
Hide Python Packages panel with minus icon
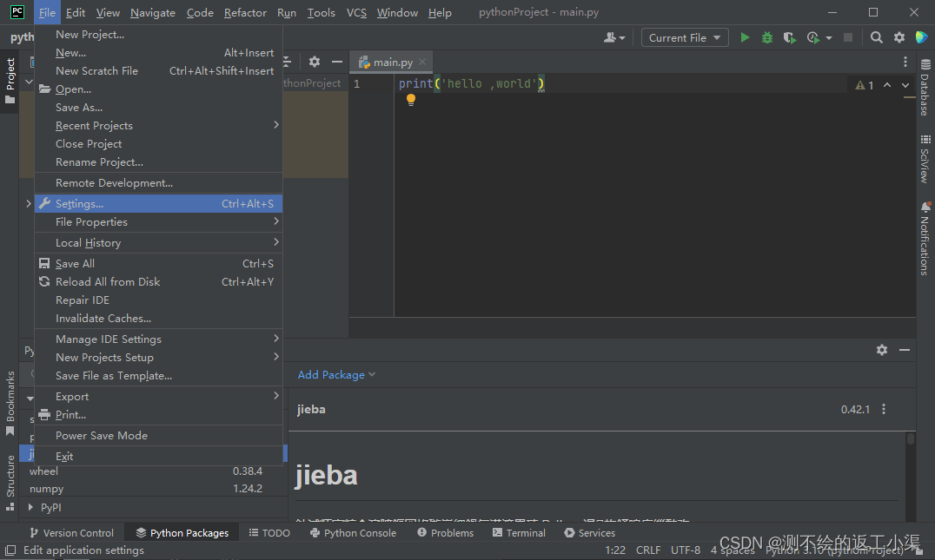point(905,350)
